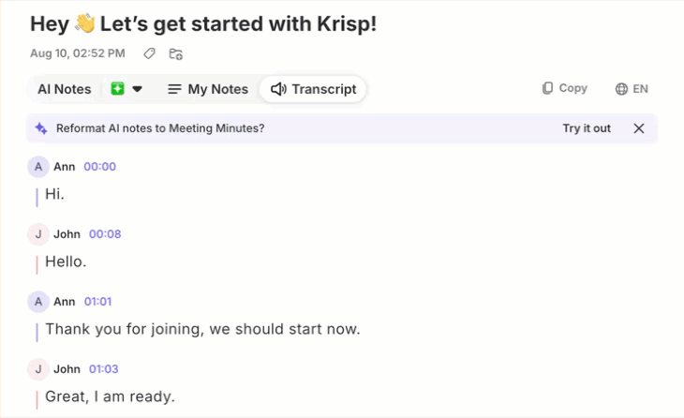The image size is (684, 418).
Task: Click the add-to-folder icon
Action: click(176, 53)
